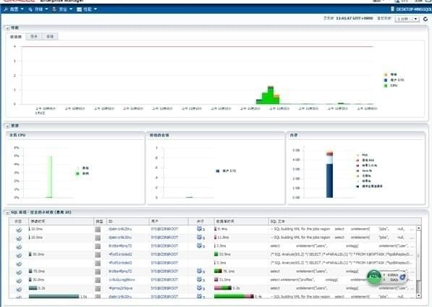Click the SQL type icon in the first monitor row

point(98,230)
